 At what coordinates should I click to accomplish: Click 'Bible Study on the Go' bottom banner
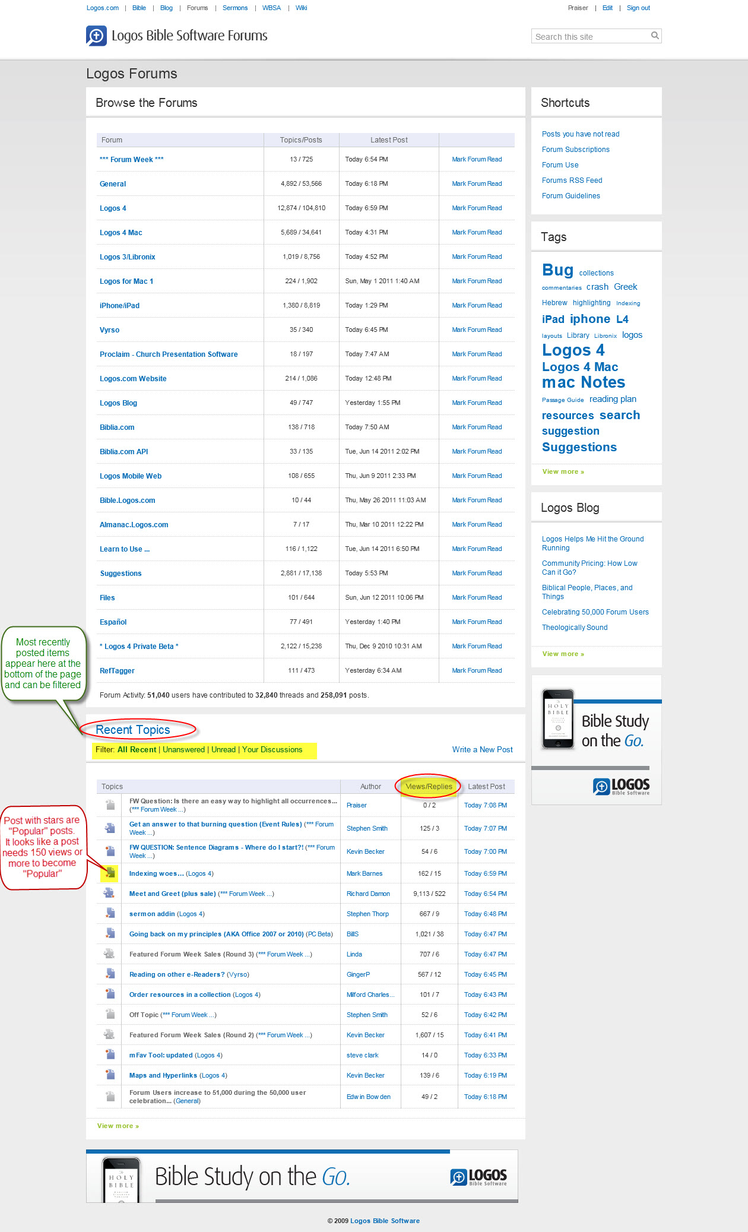click(x=302, y=1176)
